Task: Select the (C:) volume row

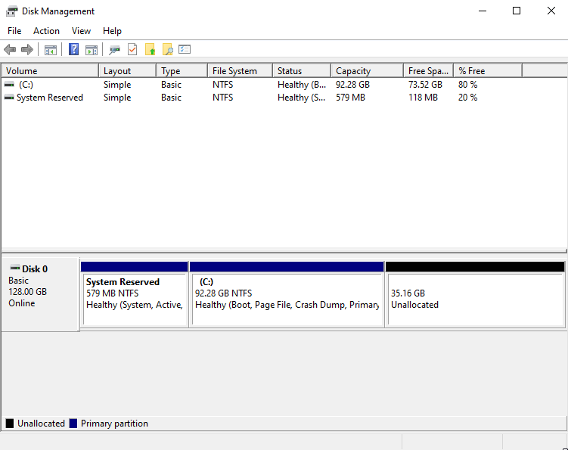Action: pyautogui.click(x=284, y=85)
